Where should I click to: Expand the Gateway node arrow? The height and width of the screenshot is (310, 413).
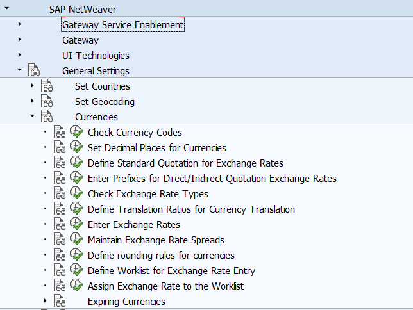tap(19, 40)
